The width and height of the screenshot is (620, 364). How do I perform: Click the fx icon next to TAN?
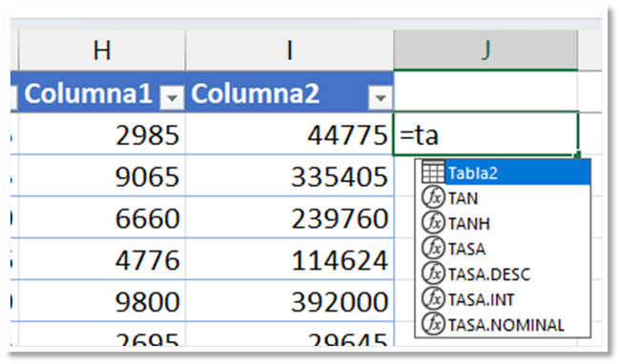tap(433, 197)
